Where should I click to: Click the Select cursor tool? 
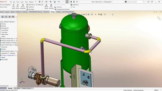point(67,2)
